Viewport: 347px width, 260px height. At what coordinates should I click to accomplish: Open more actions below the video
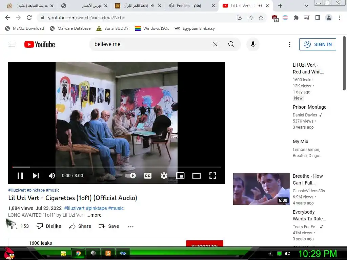pos(131,226)
